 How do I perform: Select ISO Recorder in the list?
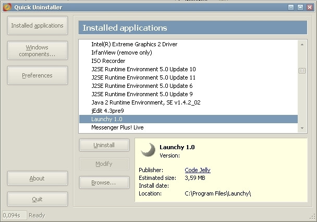tap(188, 61)
